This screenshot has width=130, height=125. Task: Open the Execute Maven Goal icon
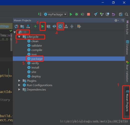[x=48, y=26]
